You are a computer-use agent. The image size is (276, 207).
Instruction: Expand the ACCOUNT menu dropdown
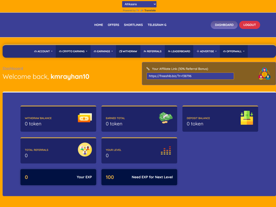coord(43,51)
